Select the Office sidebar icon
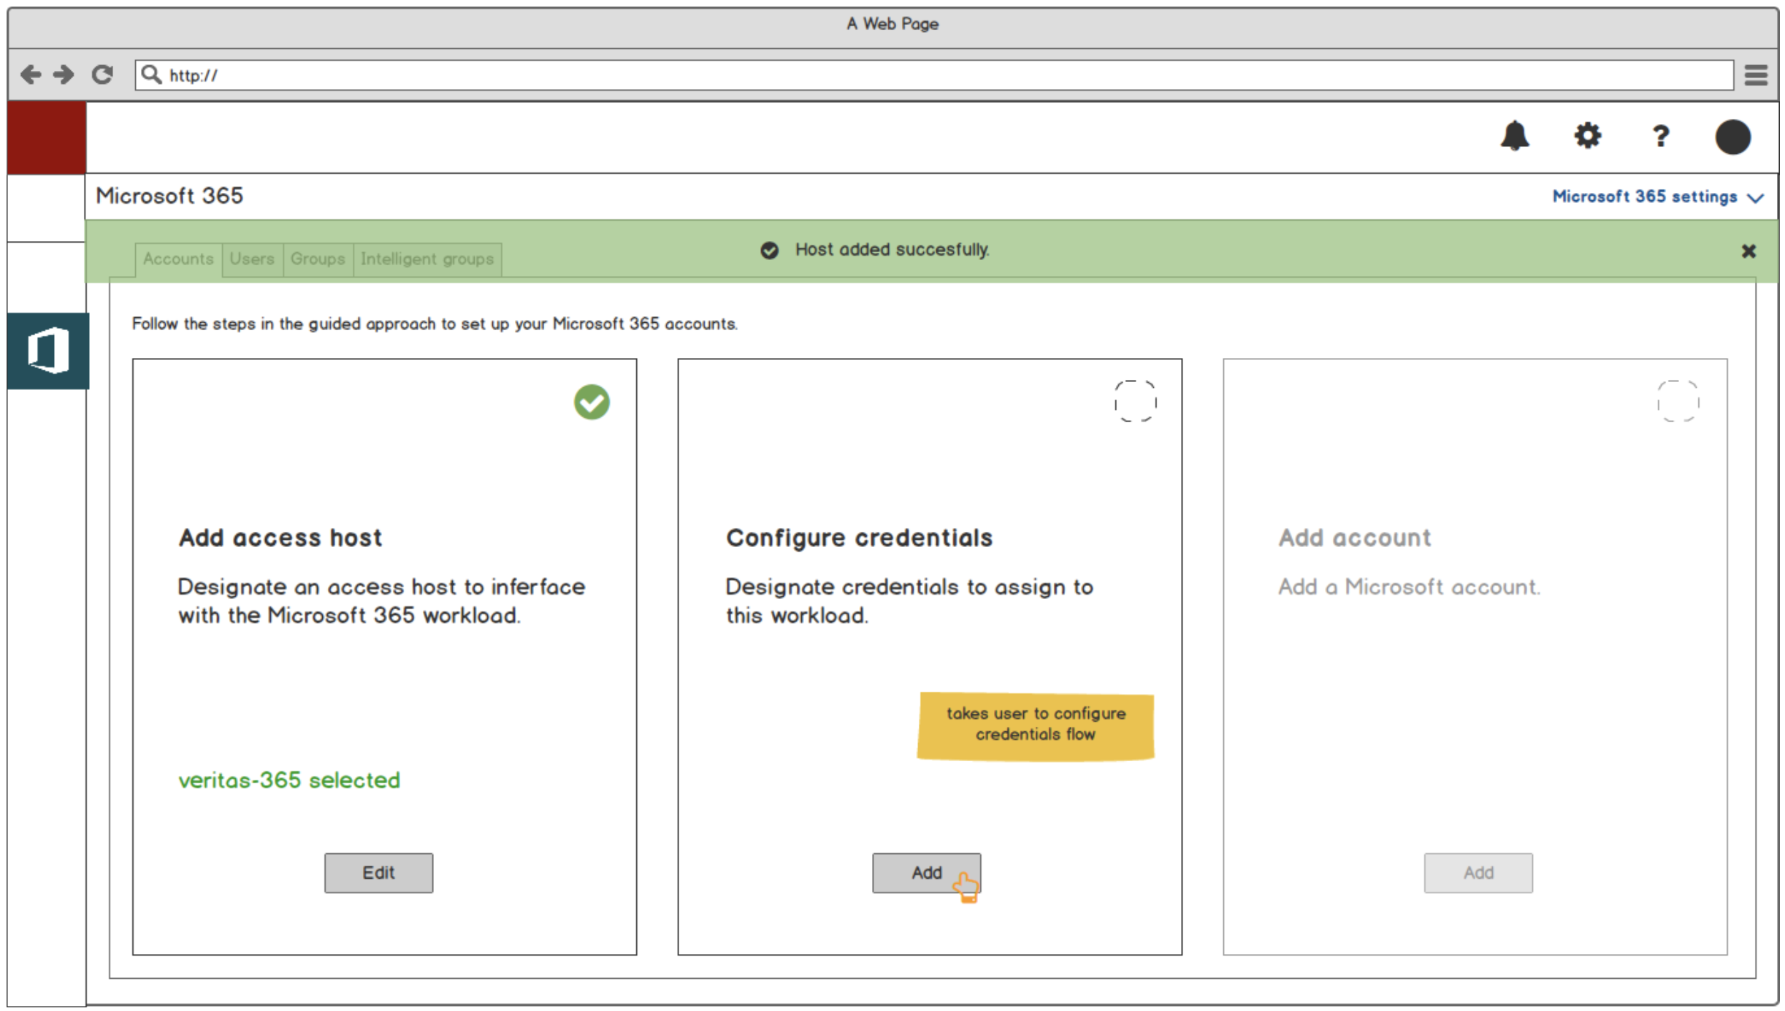1785x1011 pixels. coord(48,351)
